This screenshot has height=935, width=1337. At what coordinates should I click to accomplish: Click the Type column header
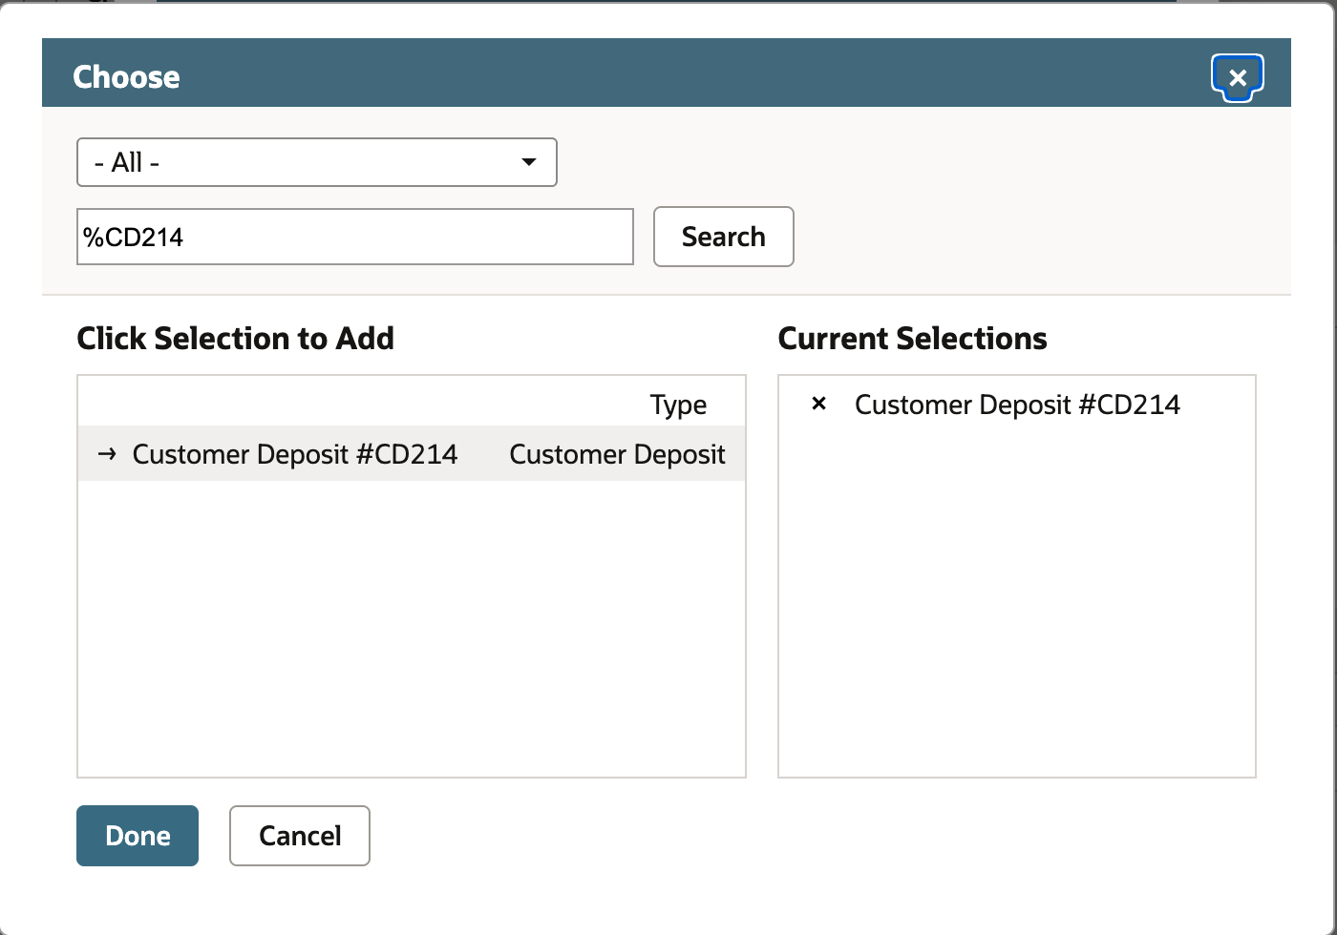[x=678, y=405]
